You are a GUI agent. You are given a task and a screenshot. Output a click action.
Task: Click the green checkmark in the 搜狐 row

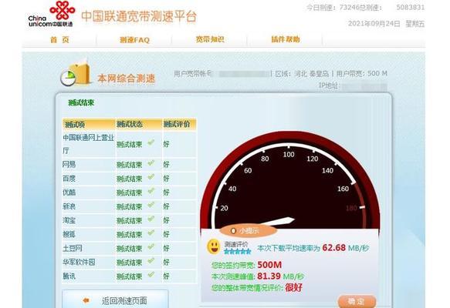pos(151,233)
